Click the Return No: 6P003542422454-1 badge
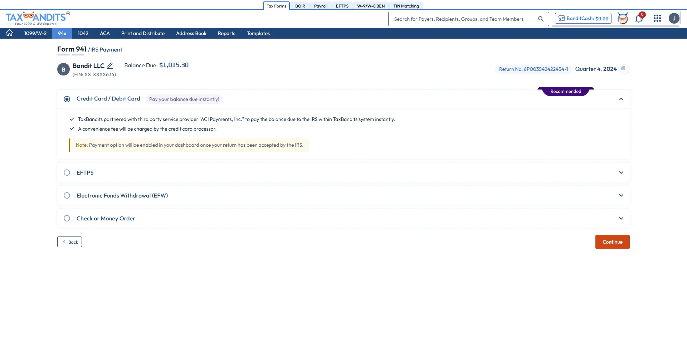687x341 pixels. click(533, 69)
